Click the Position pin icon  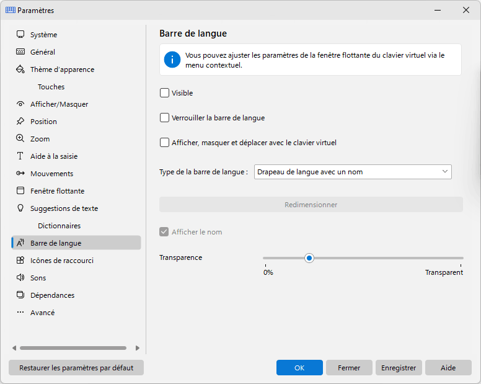(20, 121)
